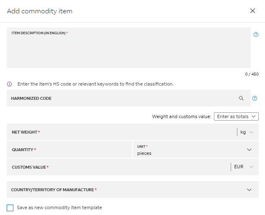Click the harmonized code search magnifier
The height and width of the screenshot is (215, 265).
click(x=241, y=98)
